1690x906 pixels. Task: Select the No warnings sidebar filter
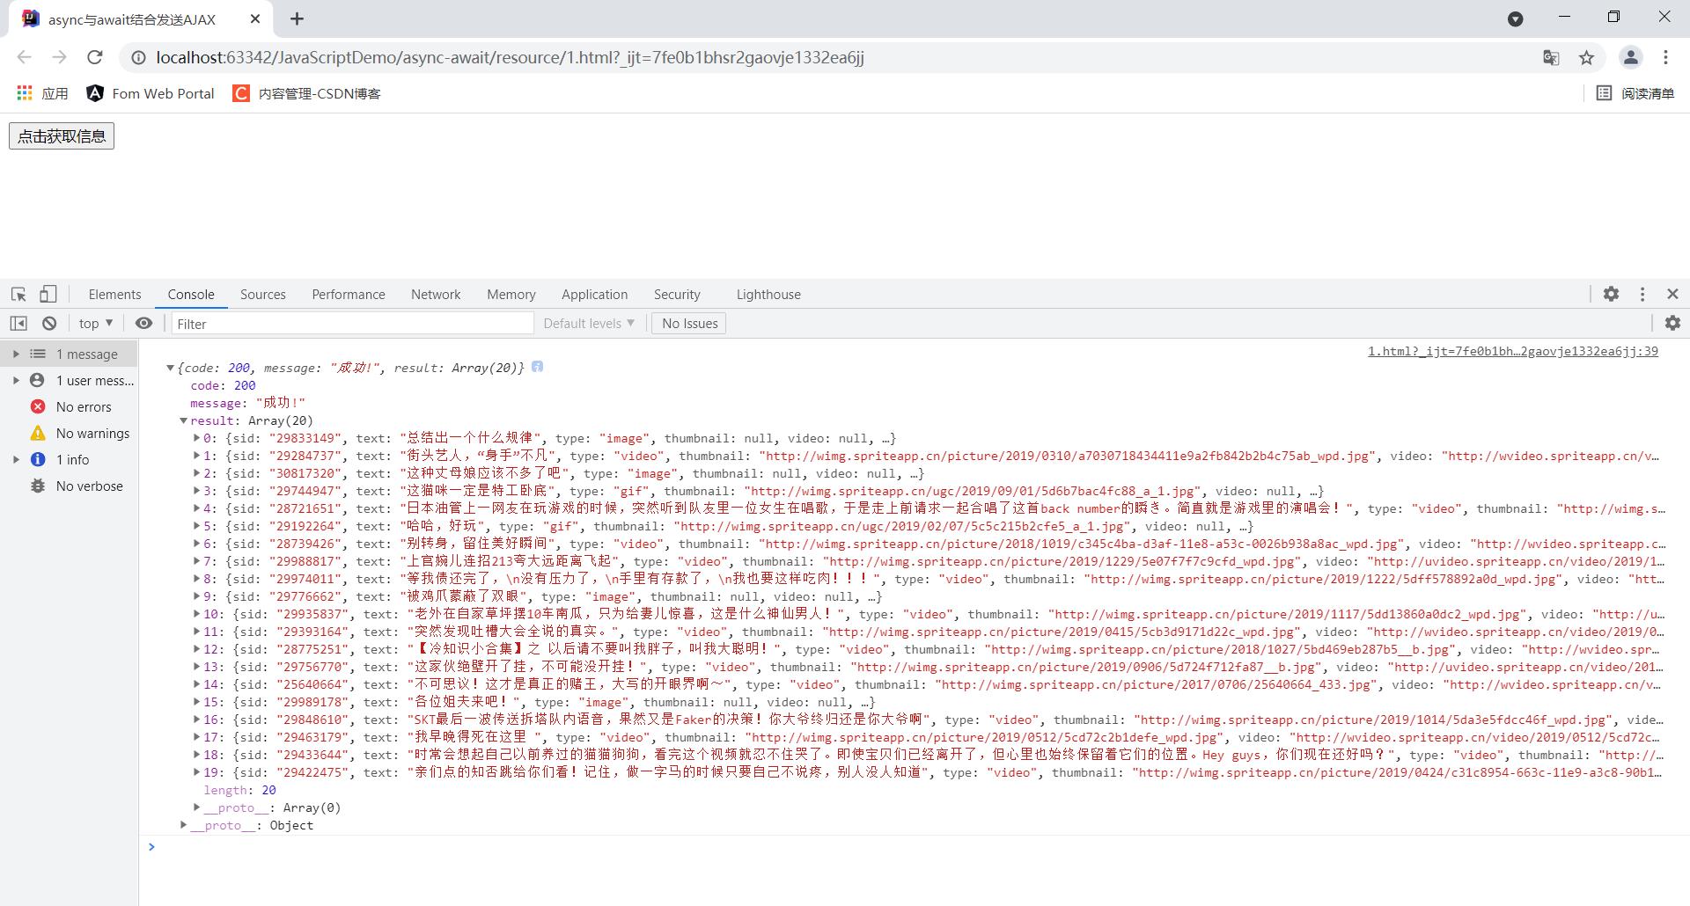pos(70,433)
